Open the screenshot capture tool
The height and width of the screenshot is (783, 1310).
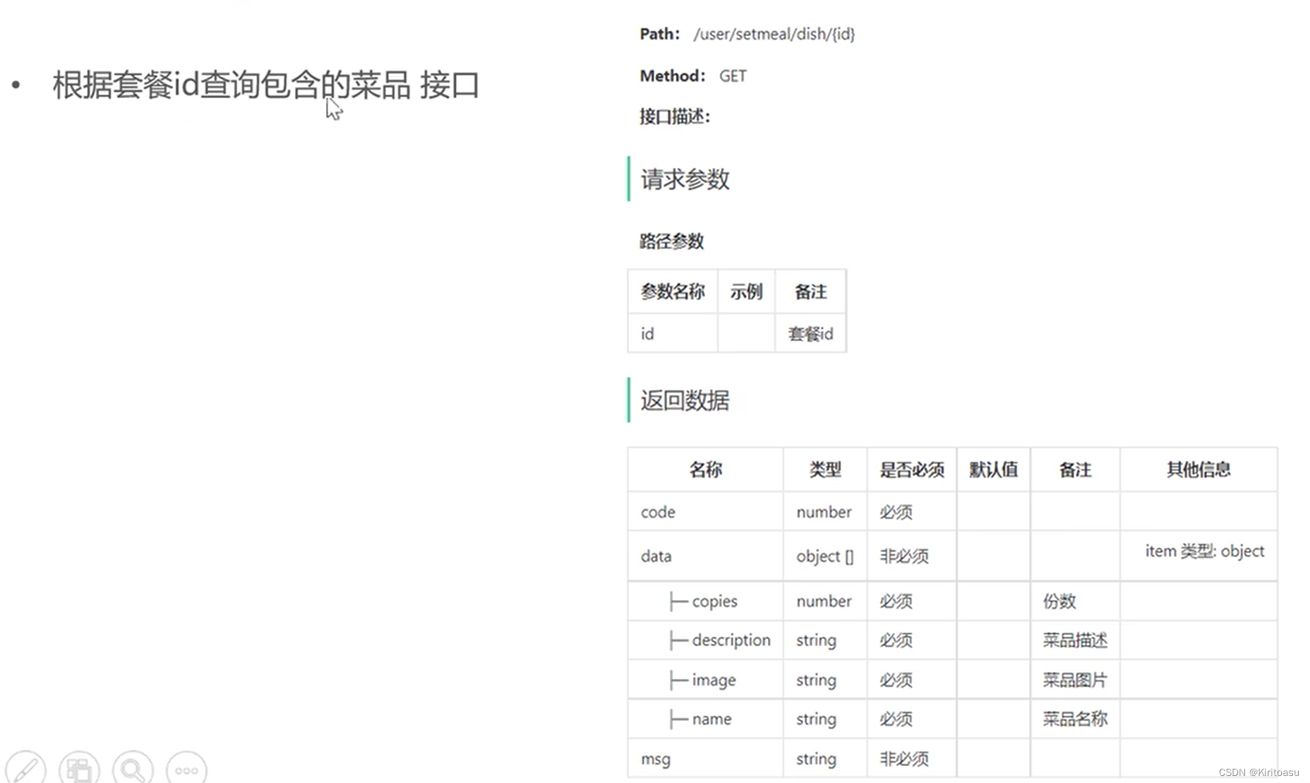(x=79, y=768)
